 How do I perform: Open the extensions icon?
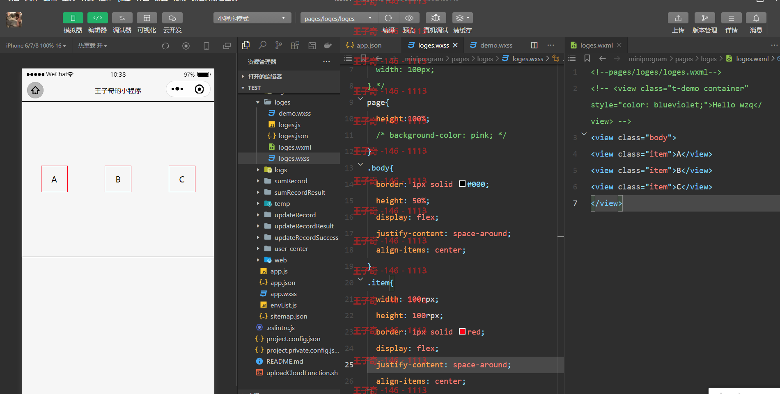click(x=295, y=45)
